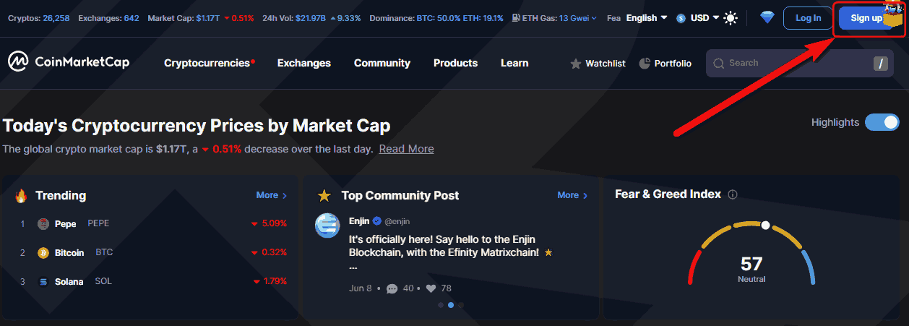909x326 pixels.
Task: Click the Solana coin icon
Action: [43, 282]
